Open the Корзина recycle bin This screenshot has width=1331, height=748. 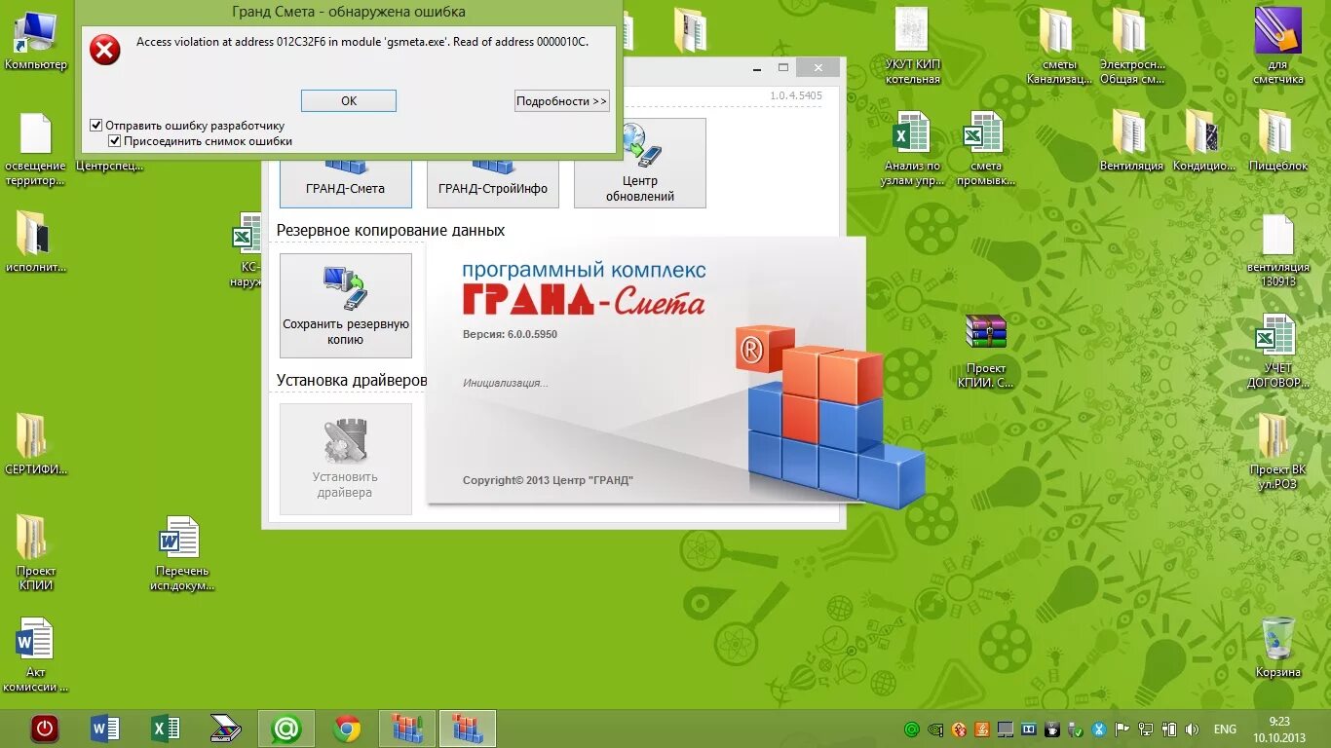tap(1277, 648)
